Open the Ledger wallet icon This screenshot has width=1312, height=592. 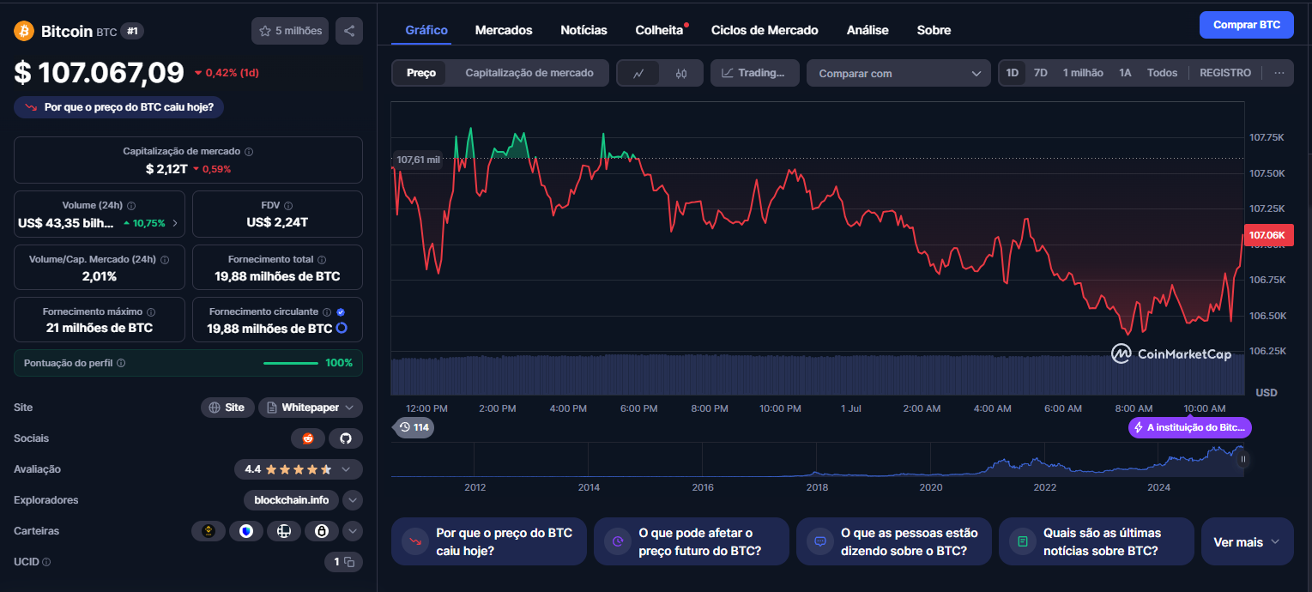click(284, 531)
